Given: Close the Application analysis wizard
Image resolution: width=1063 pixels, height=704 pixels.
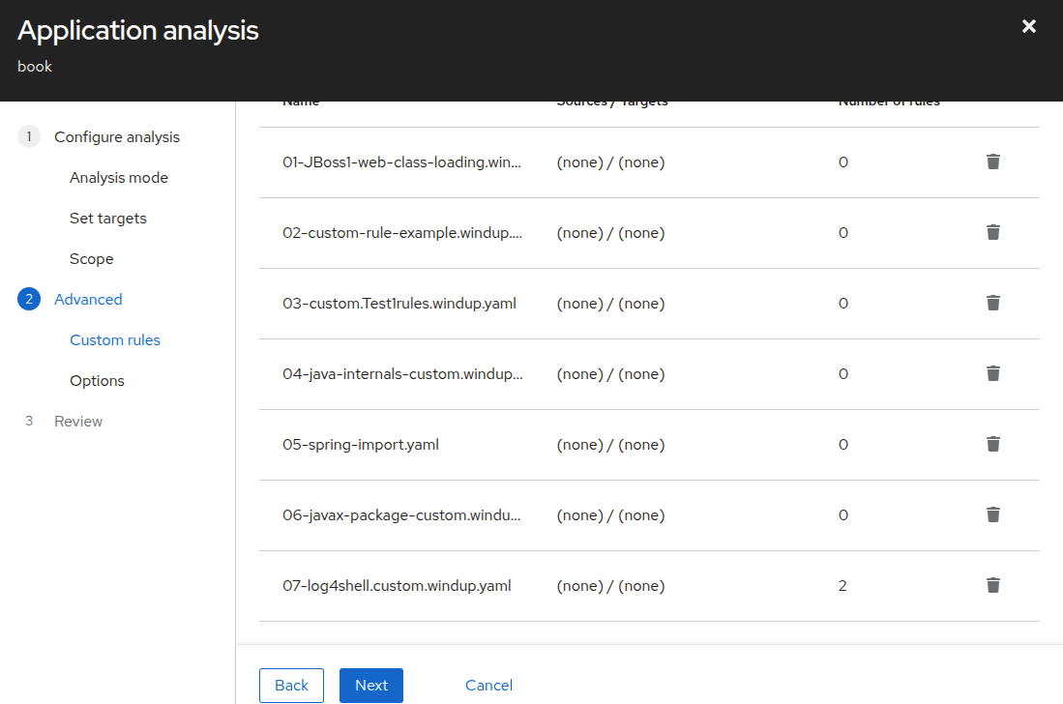Looking at the screenshot, I should coord(1029,27).
